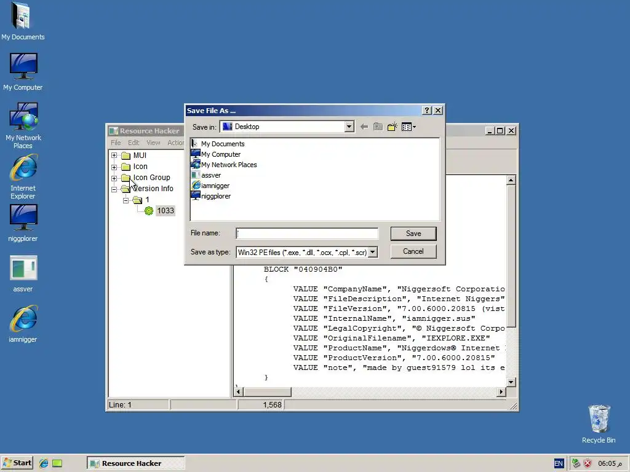Select the folder named 1 in tree
This screenshot has height=472, width=630.
141,200
